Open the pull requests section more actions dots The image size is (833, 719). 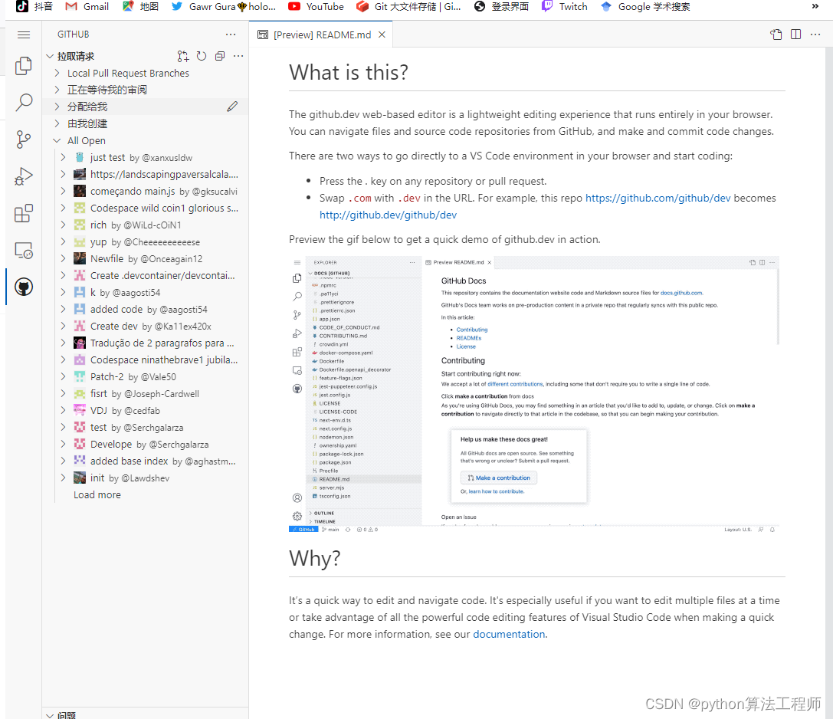(x=238, y=56)
